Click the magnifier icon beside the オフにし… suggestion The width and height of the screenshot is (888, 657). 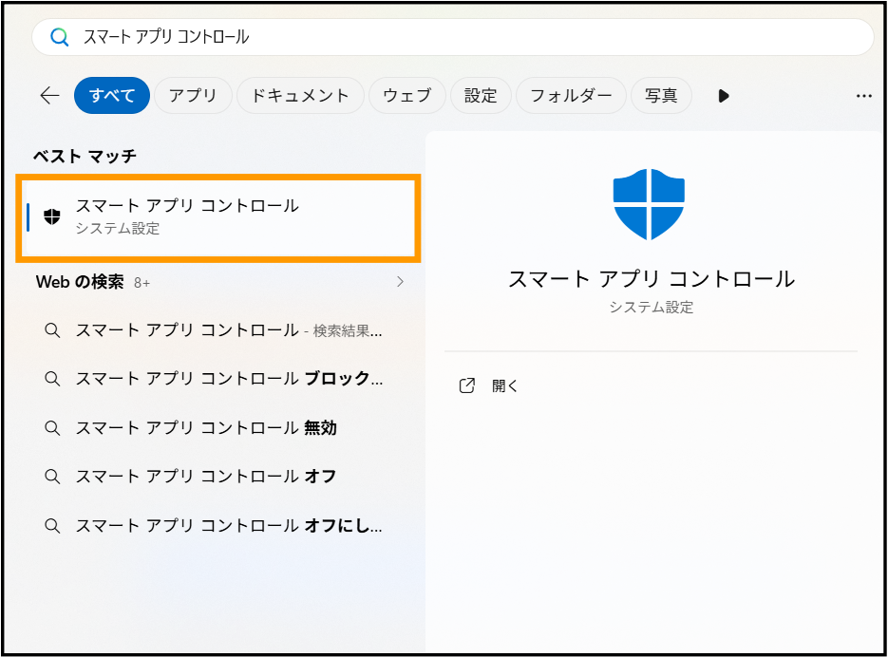(52, 526)
